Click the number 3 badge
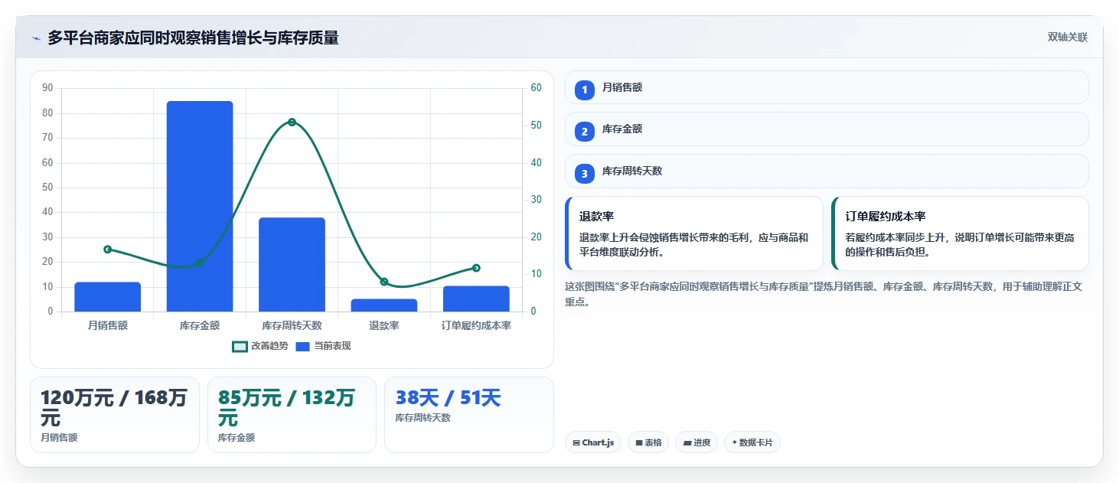Image resolution: width=1119 pixels, height=483 pixels. tap(585, 174)
